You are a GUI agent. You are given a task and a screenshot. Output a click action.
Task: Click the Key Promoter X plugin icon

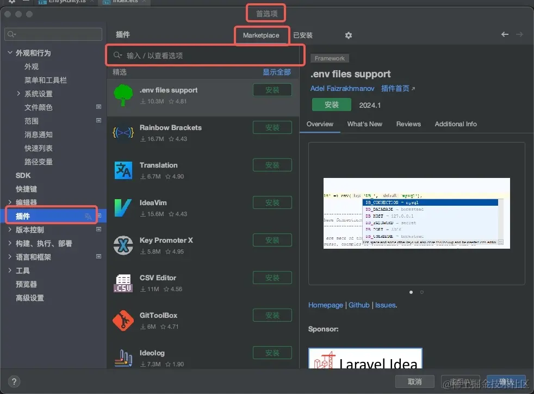pyautogui.click(x=123, y=245)
